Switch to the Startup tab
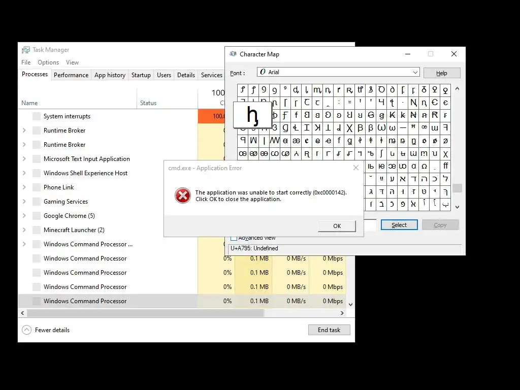The height and width of the screenshot is (390, 520). (141, 75)
